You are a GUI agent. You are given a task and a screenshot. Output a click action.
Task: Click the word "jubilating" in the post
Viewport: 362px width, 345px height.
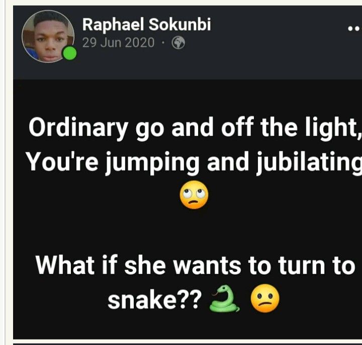coord(310,163)
